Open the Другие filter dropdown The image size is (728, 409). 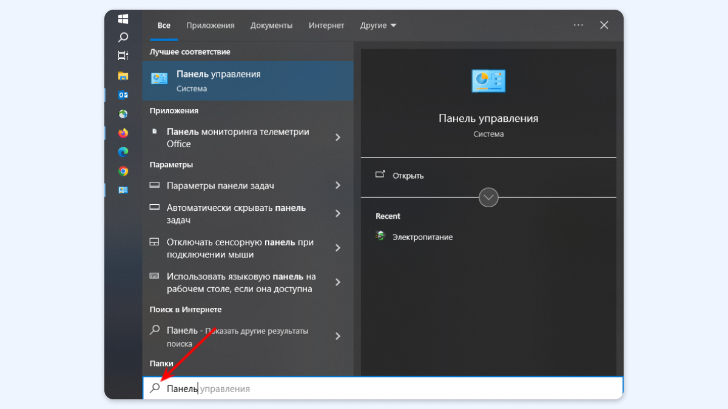pyautogui.click(x=378, y=25)
